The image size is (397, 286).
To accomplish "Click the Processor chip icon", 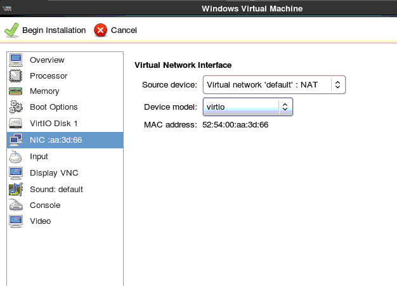I will click(16, 76).
